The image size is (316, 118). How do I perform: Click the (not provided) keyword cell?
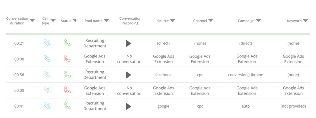(x=293, y=106)
